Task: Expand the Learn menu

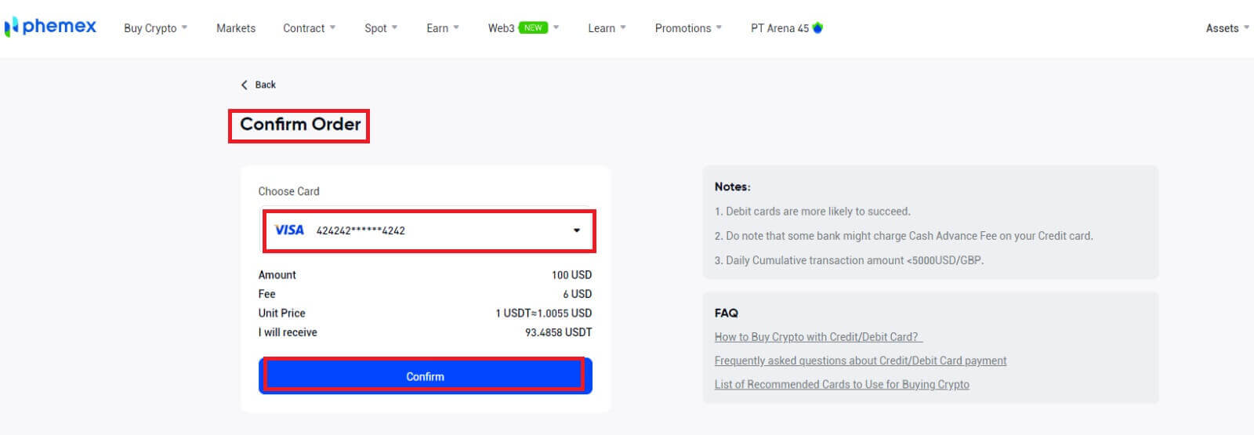Action: pos(607,28)
